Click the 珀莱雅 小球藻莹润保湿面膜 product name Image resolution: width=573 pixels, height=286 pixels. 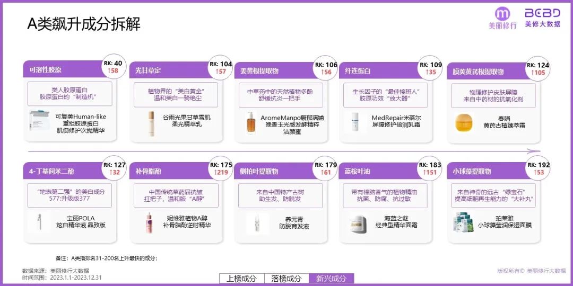click(x=505, y=222)
